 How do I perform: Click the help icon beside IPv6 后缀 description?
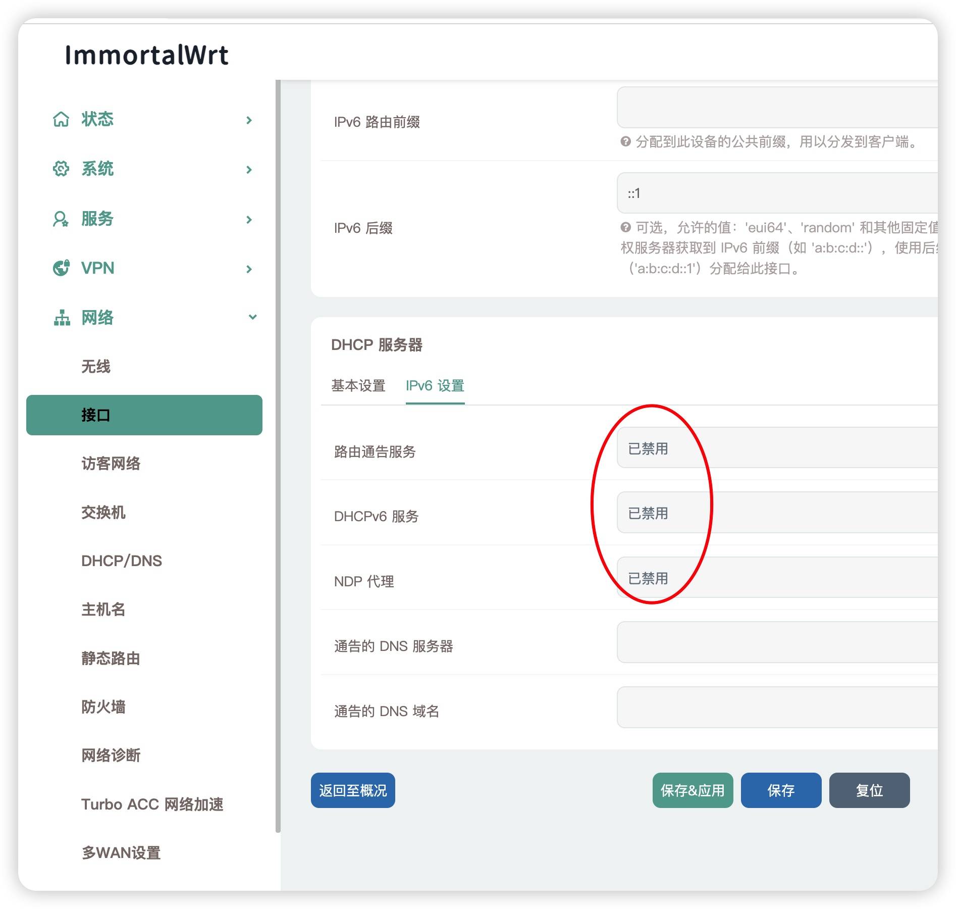pyautogui.click(x=625, y=228)
